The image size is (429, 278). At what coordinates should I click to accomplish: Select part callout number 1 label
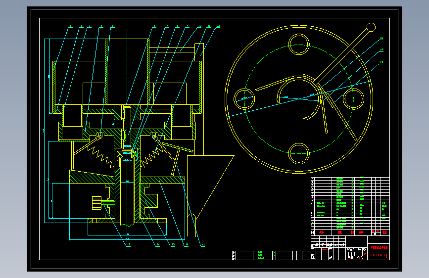(x=70, y=26)
